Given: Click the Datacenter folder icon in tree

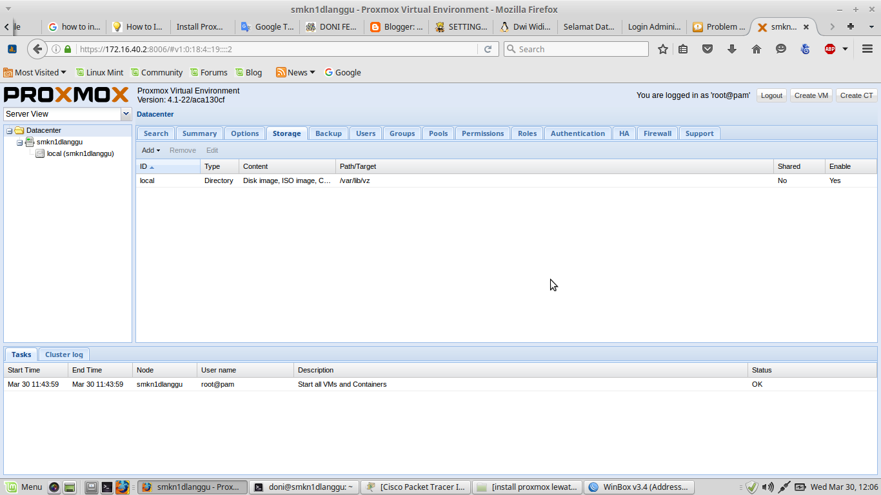Looking at the screenshot, I should tap(19, 130).
